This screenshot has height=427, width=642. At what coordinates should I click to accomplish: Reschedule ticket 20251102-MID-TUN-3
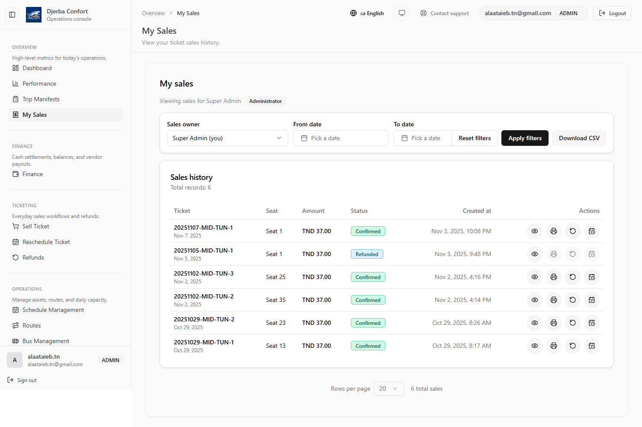(592, 277)
